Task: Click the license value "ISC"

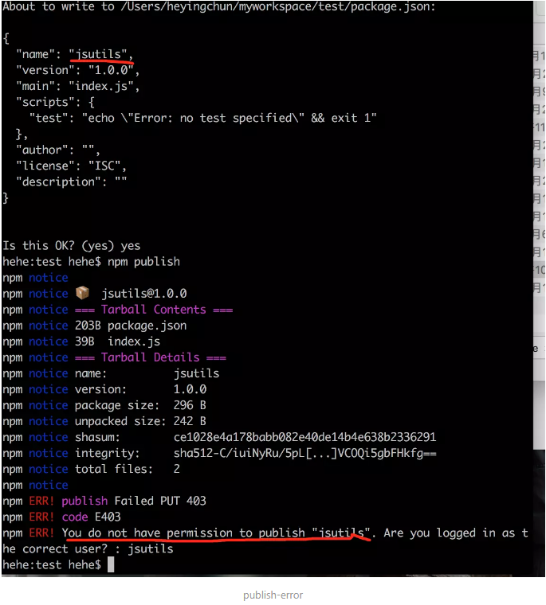Action: click(x=104, y=166)
